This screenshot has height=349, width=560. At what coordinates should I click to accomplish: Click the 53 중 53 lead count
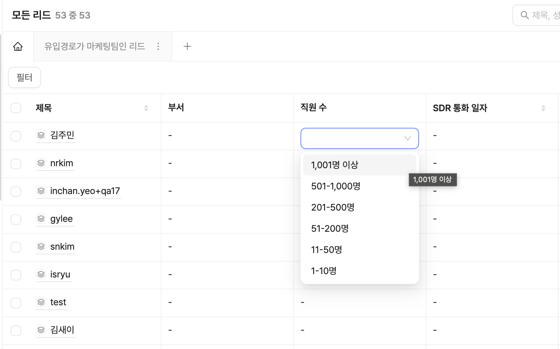tap(73, 15)
